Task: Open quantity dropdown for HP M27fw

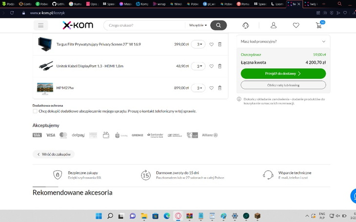Action: pyautogui.click(x=198, y=88)
